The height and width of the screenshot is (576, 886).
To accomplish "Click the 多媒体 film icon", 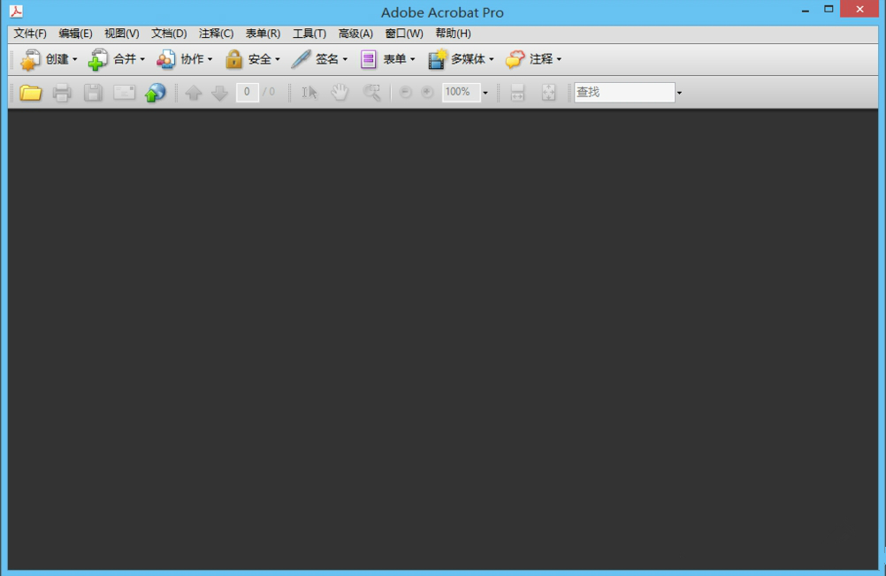I will point(437,59).
